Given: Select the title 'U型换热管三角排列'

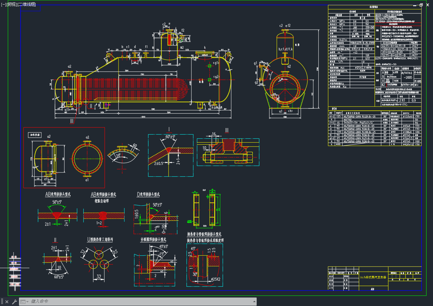Looking at the screenshot, I should (x=100, y=239).
